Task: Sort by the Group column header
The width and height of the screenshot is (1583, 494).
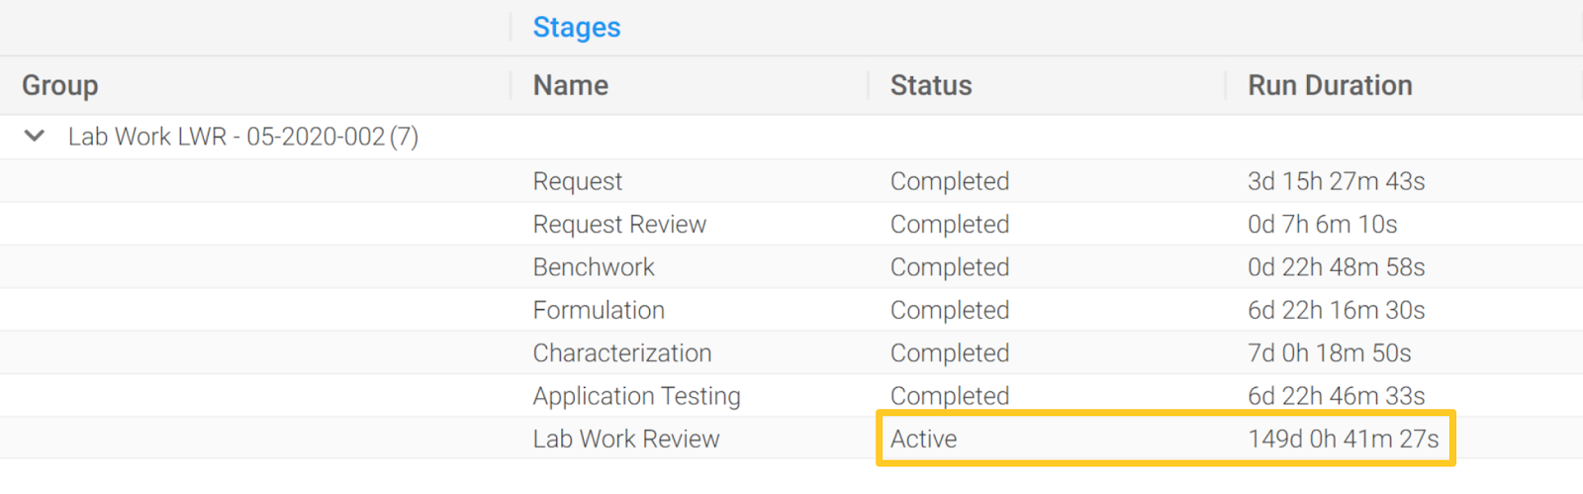Action: tap(60, 85)
